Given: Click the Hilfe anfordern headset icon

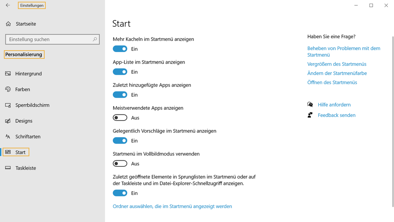Looking at the screenshot, I should coord(310,104).
